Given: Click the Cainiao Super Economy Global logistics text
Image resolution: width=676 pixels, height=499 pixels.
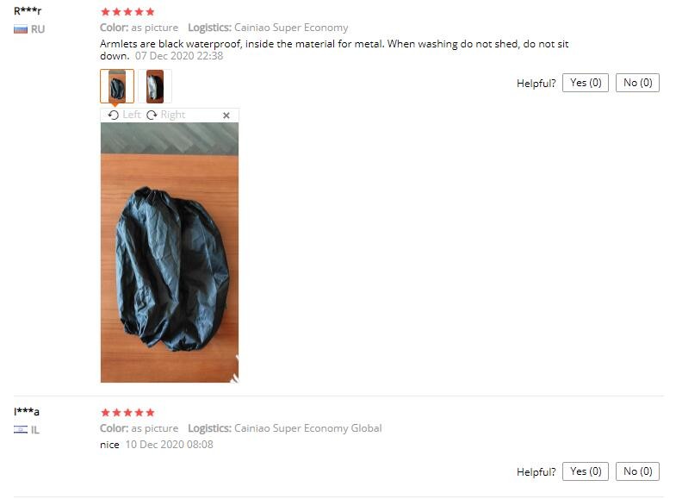Looking at the screenshot, I should 307,428.
